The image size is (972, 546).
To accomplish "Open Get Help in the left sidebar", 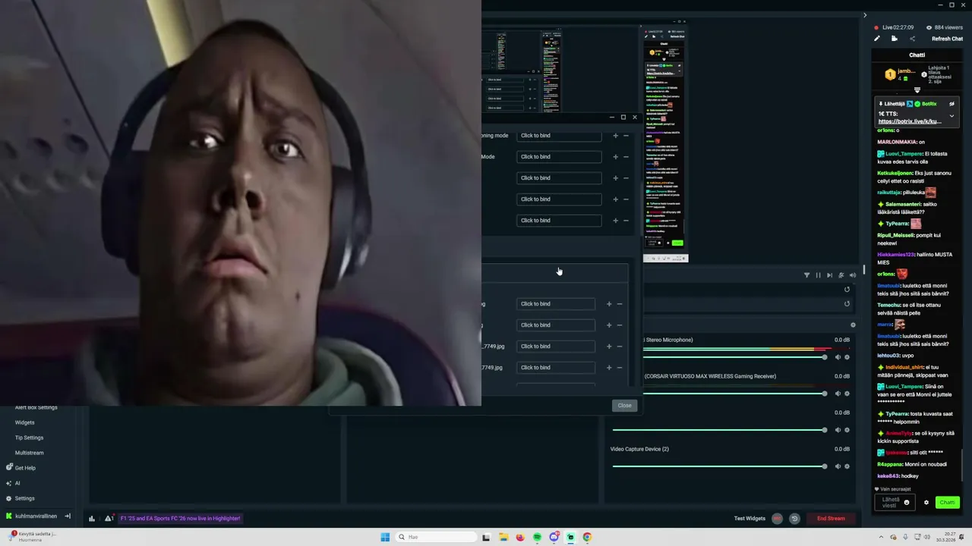I will [x=20, y=468].
